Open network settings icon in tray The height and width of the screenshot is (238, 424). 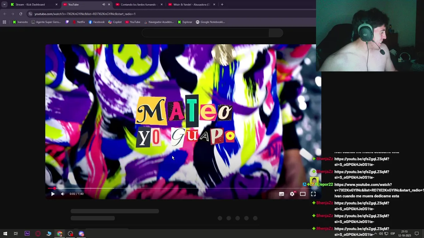[x=386, y=234]
